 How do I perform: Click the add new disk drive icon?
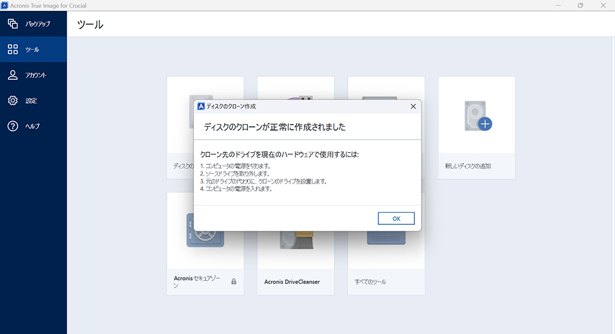pos(477,116)
